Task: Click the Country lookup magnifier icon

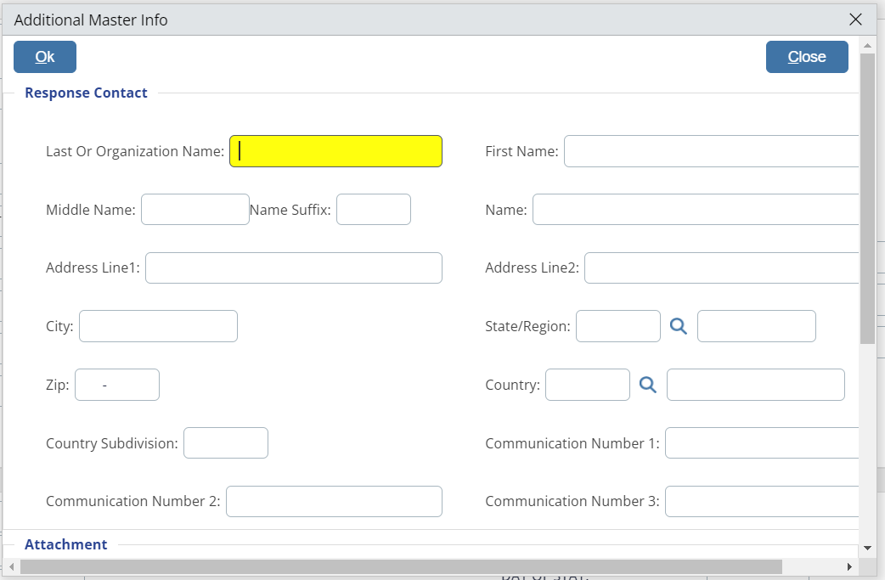Action: tap(648, 385)
